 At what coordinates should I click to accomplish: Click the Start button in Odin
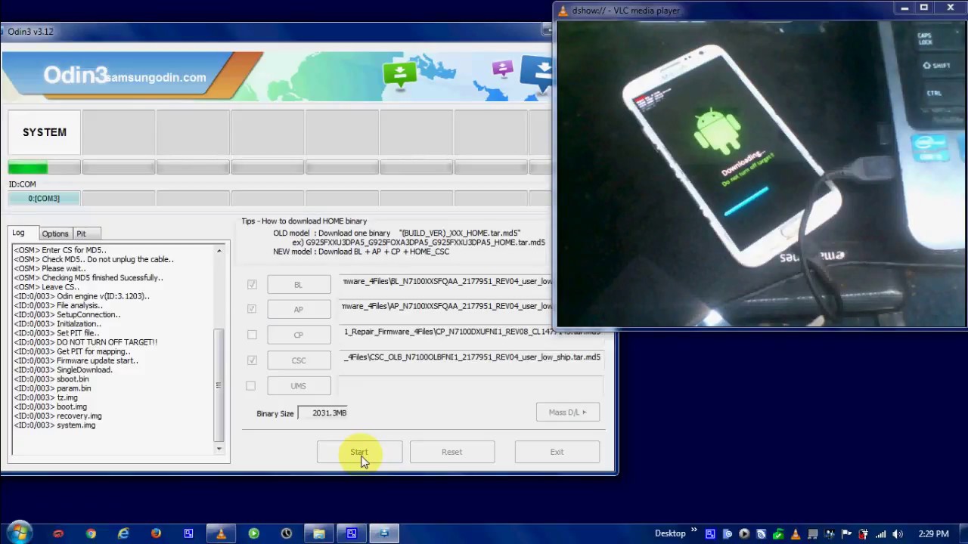(359, 452)
